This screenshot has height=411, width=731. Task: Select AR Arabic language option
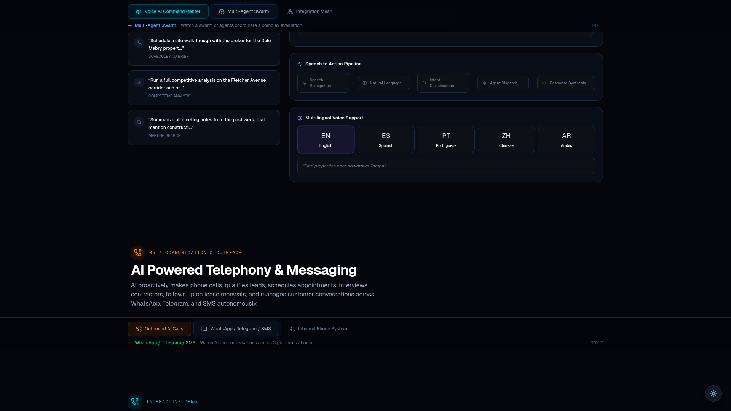[567, 140]
